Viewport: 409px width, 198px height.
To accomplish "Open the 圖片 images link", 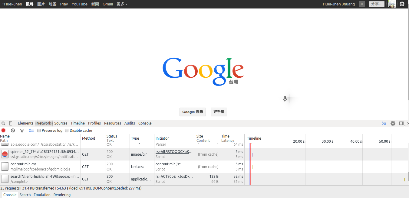I will point(41,4).
